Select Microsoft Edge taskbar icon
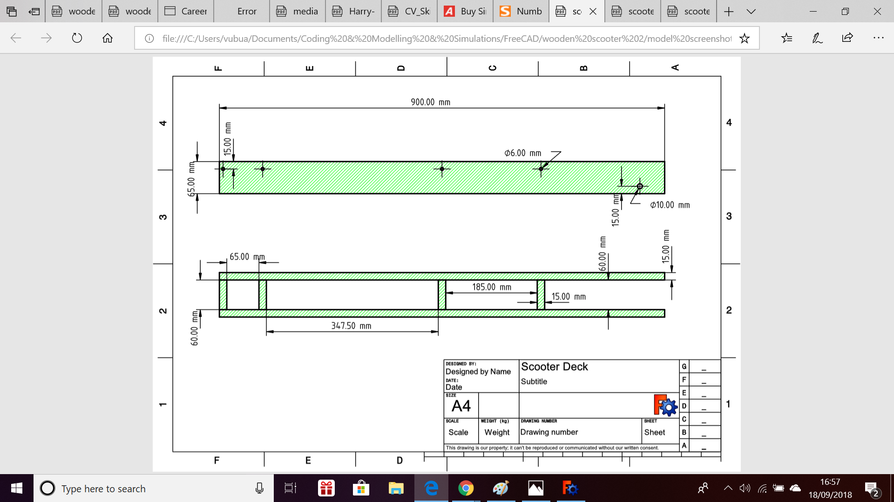 point(431,488)
